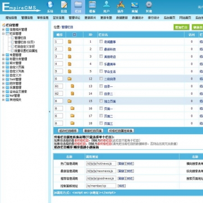This screenshot has height=203, width=203.
Task: Click the 终极栏目属性转换 button
Action: click(121, 131)
